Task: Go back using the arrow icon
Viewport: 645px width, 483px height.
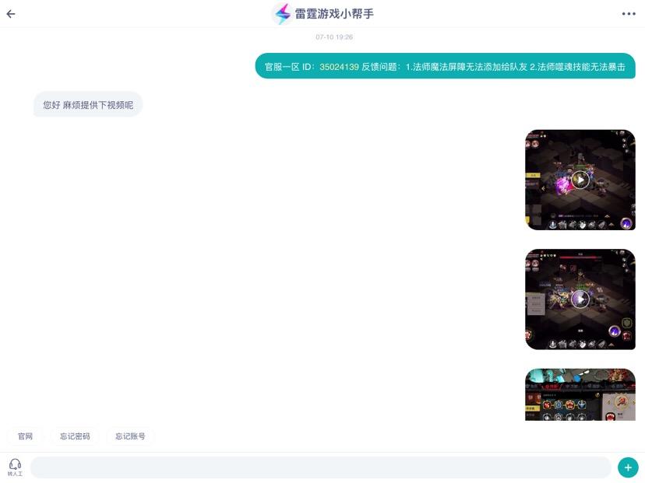Action: 11,14
